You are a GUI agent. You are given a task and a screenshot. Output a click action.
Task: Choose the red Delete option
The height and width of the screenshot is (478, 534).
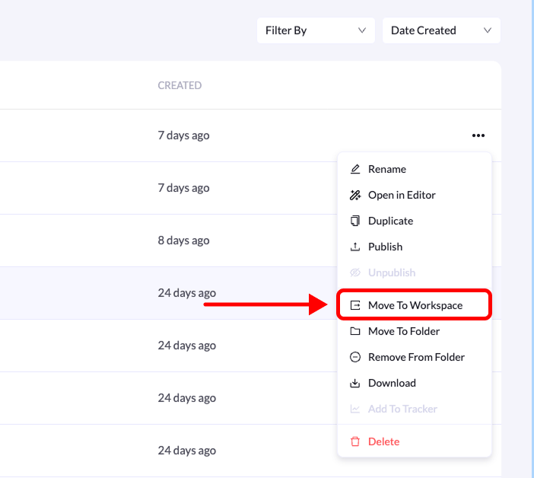[x=415, y=441]
